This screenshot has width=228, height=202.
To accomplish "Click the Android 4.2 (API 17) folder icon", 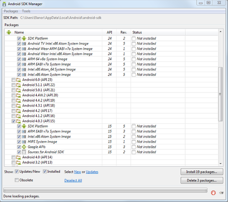I will pos(19,111).
